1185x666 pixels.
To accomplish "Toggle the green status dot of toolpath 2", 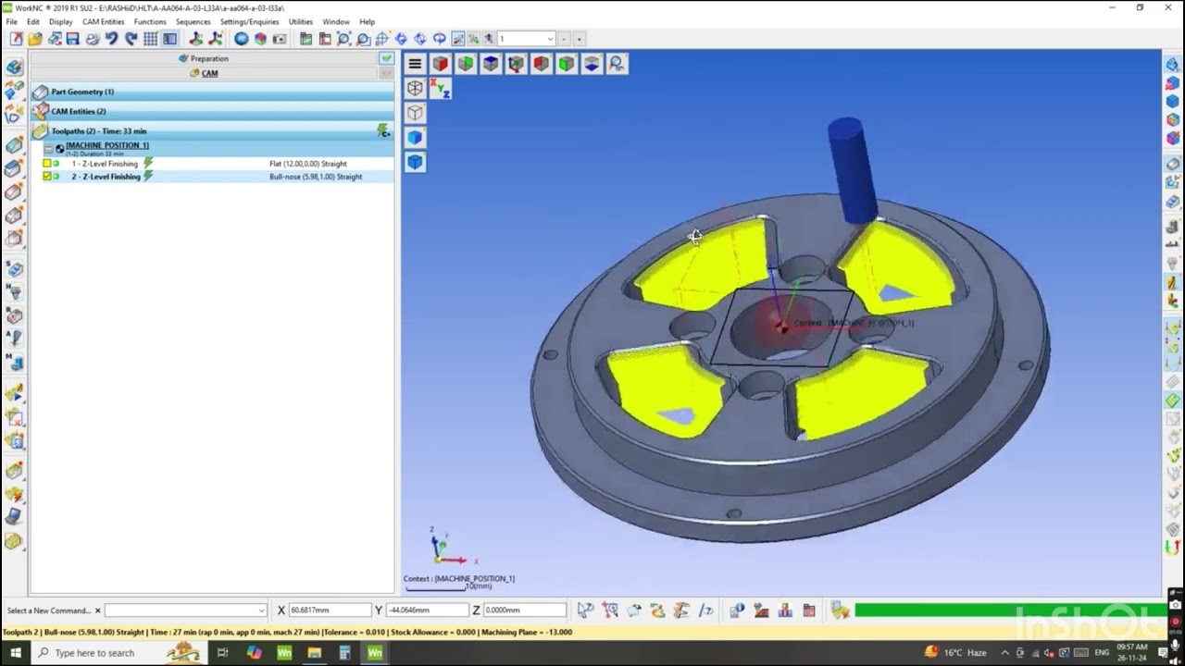I will click(56, 177).
